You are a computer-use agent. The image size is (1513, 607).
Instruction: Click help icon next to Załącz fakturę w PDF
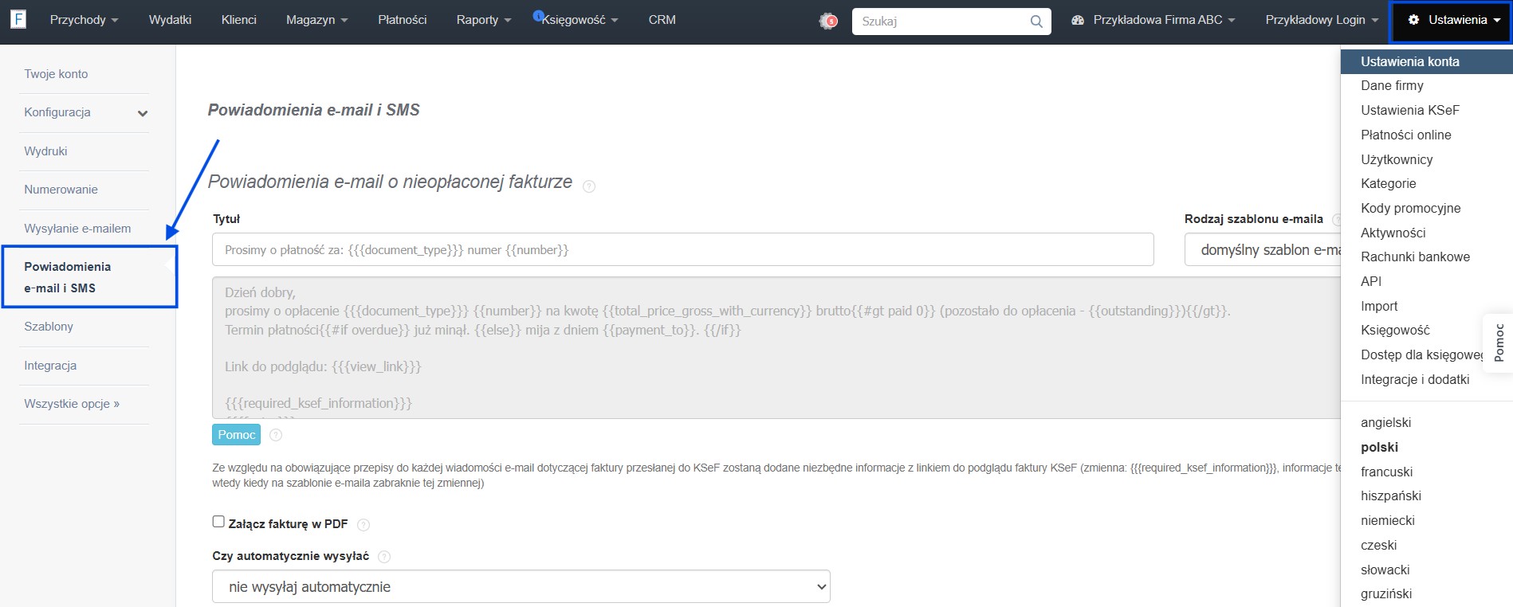(x=364, y=525)
